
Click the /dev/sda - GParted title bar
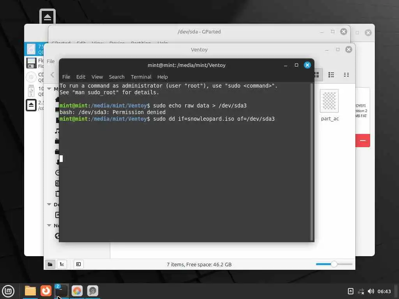(x=199, y=32)
